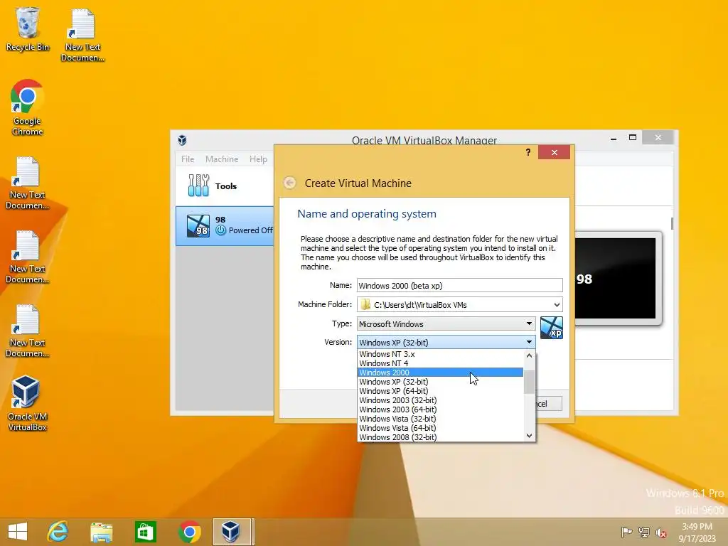Select Windows Vista (64-bit) option
Viewport: 728px width, 546px height.
coord(440,428)
